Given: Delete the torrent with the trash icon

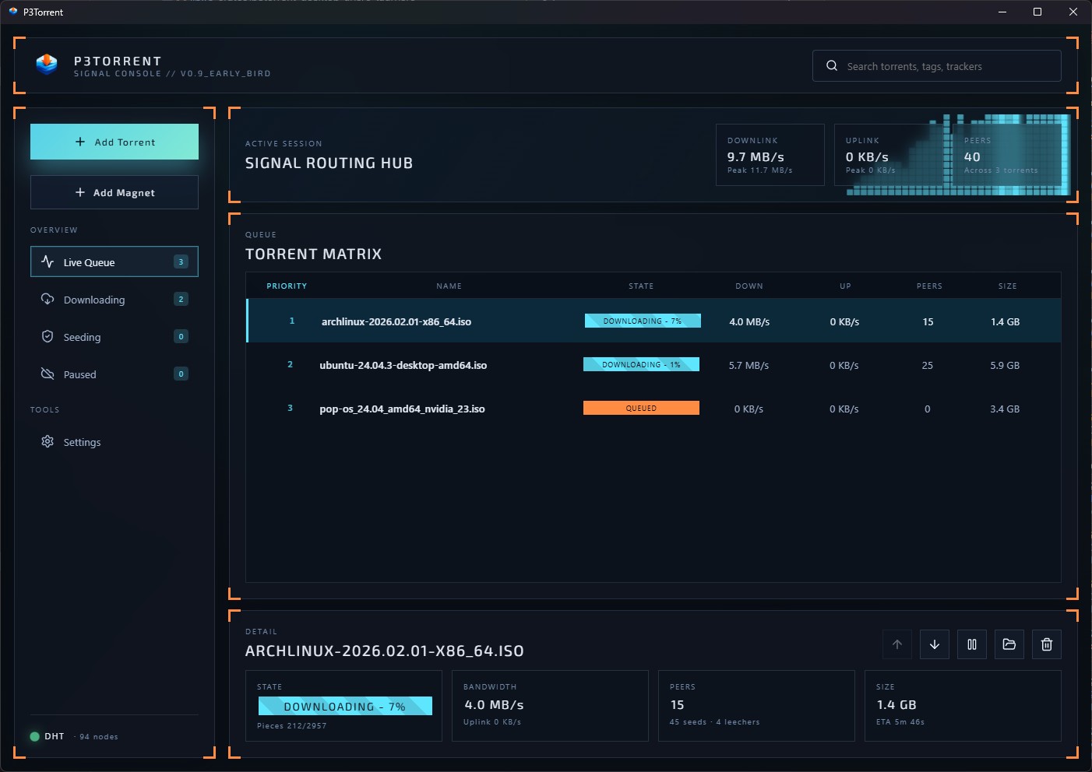Looking at the screenshot, I should (x=1047, y=644).
